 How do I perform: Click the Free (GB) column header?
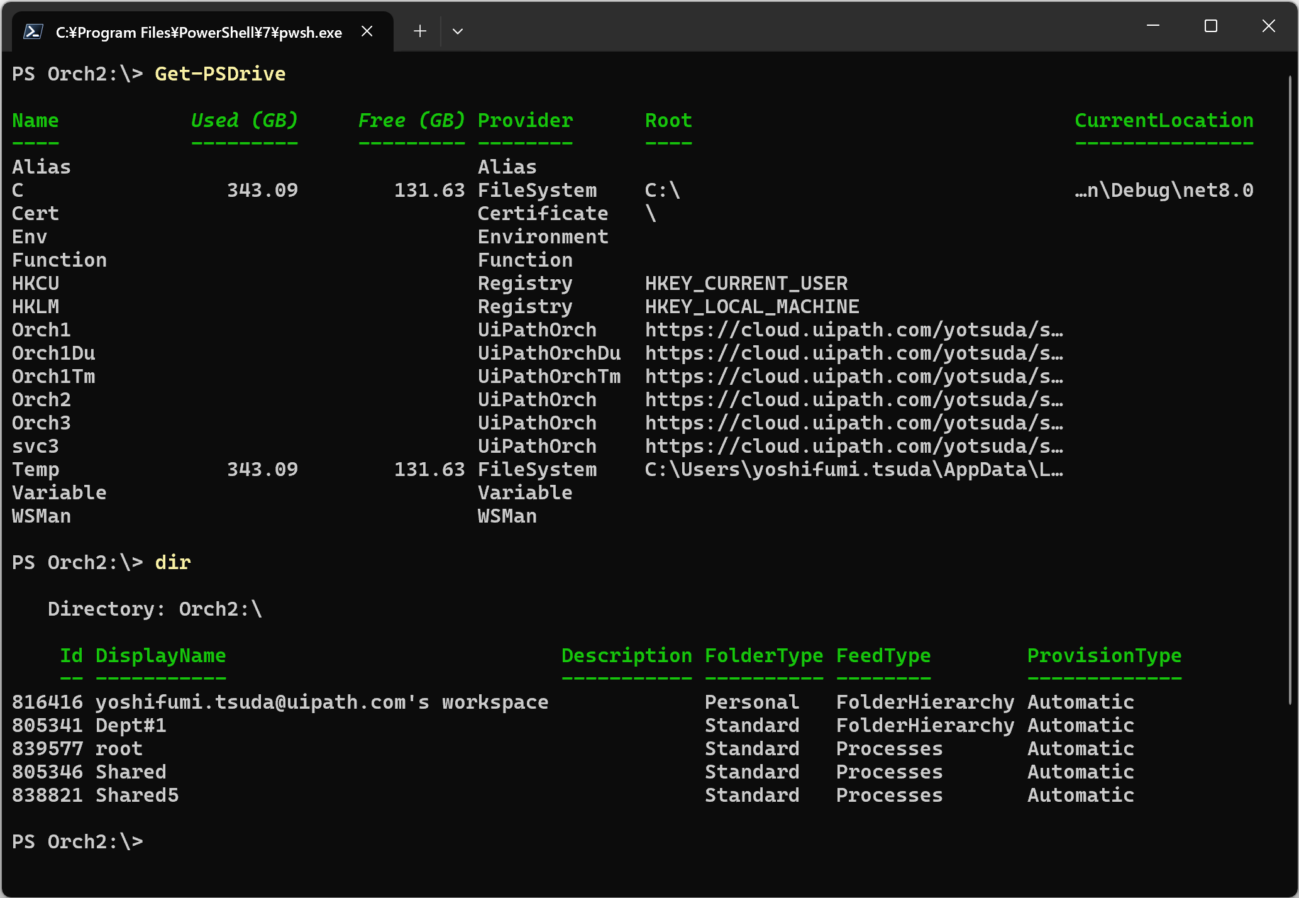coord(412,120)
